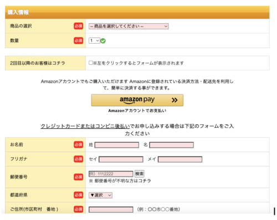This screenshot has height=220, width=277.
Task: Tick the 2回目以降のお客様 checkbox
Action: tap(90, 63)
